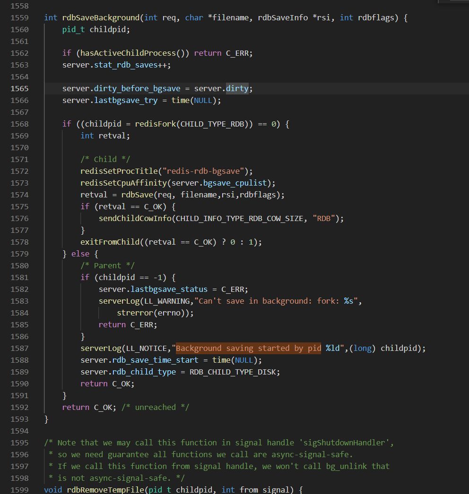The width and height of the screenshot is (469, 494).
Task: Click the pid_t type on line 1560
Action: pyautogui.click(x=73, y=30)
